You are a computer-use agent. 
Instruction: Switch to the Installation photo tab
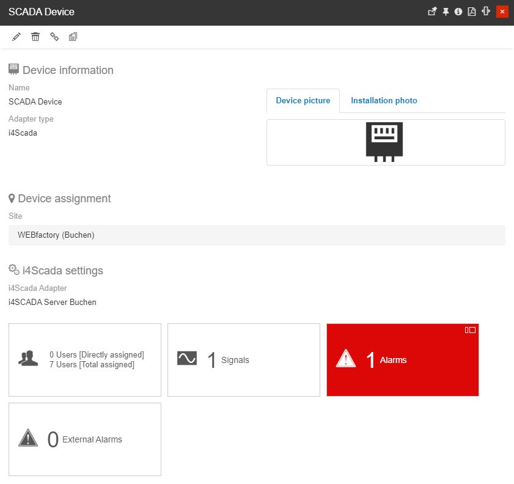tap(384, 101)
